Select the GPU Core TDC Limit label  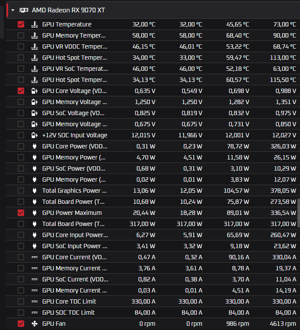pyautogui.click(x=69, y=301)
